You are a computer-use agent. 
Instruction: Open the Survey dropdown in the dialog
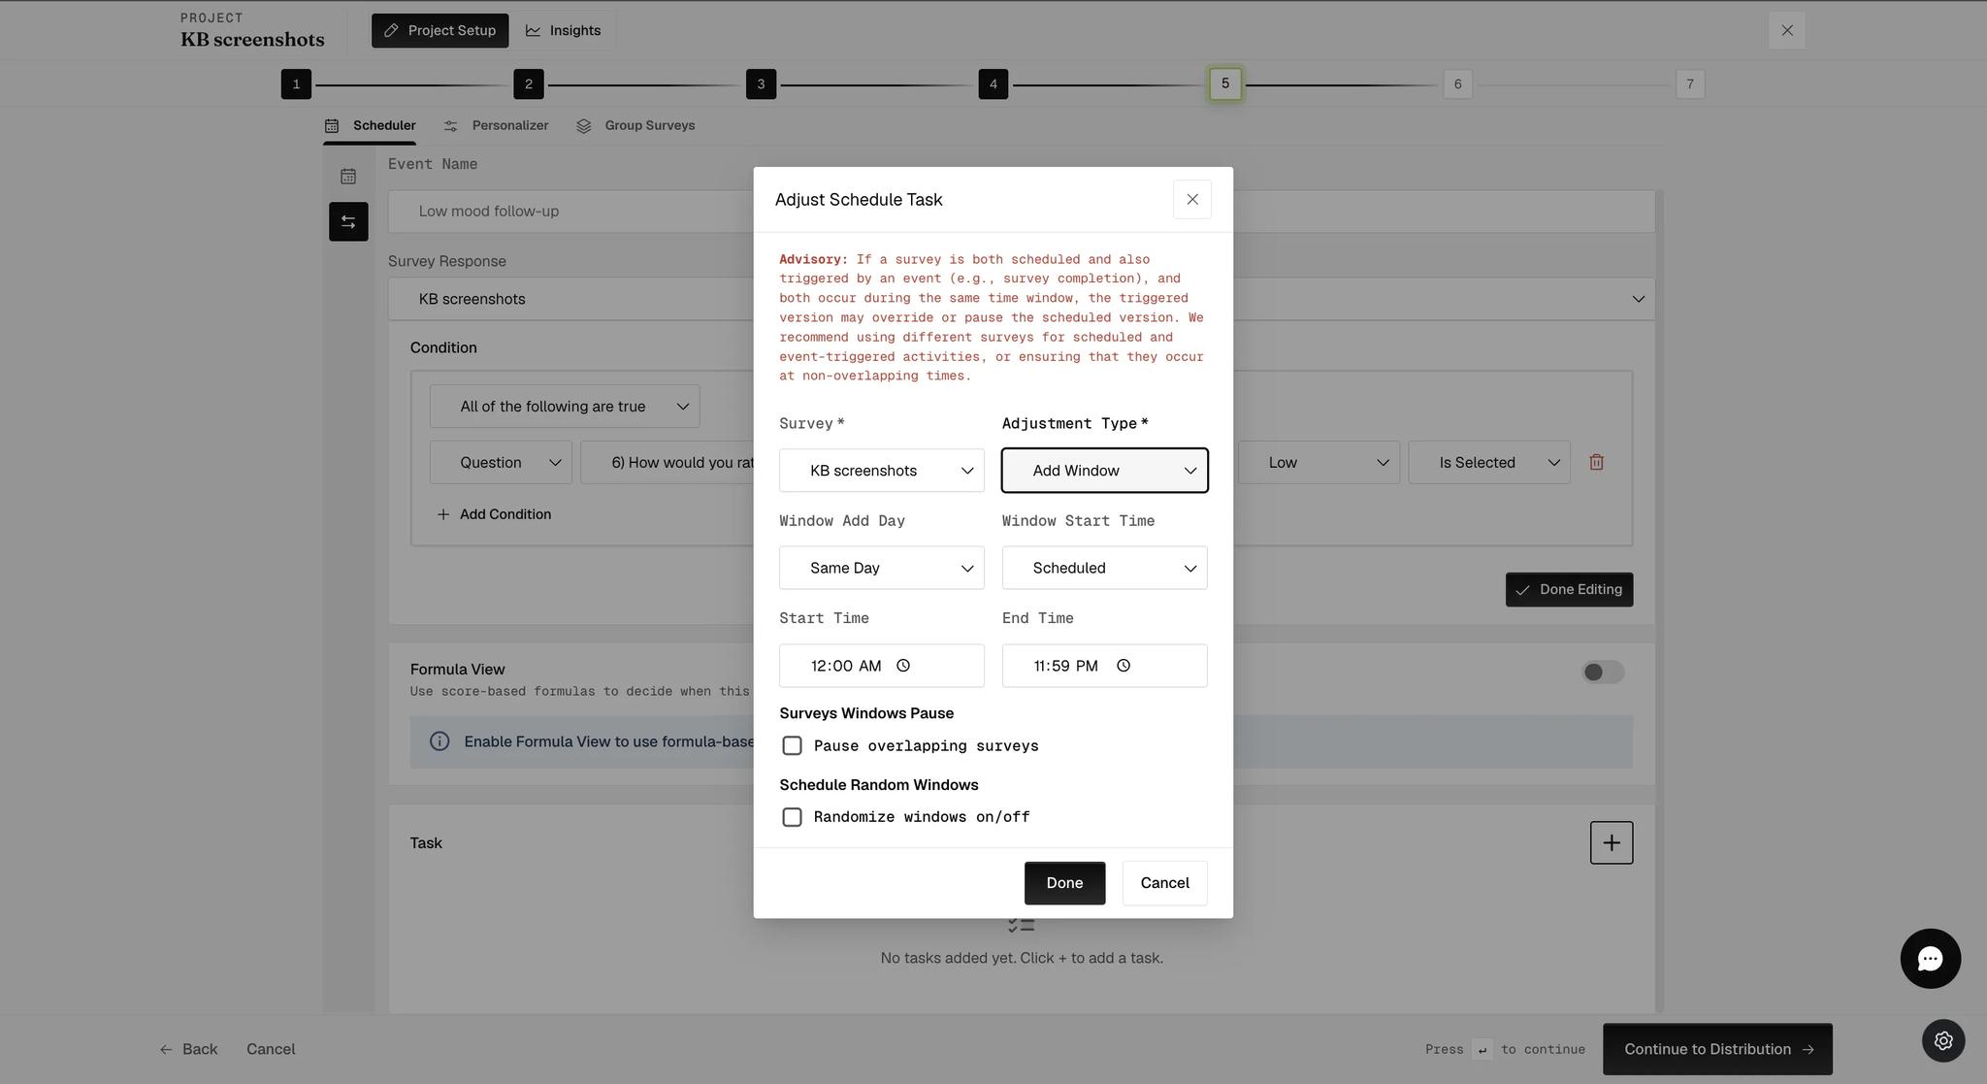(x=881, y=471)
